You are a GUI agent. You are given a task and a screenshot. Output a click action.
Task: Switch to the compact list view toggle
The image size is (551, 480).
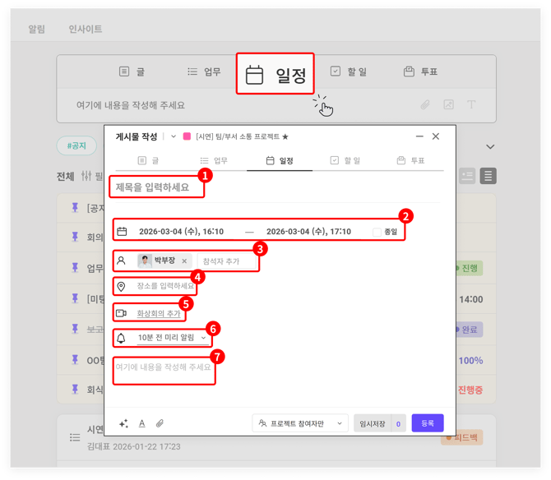[x=488, y=176]
